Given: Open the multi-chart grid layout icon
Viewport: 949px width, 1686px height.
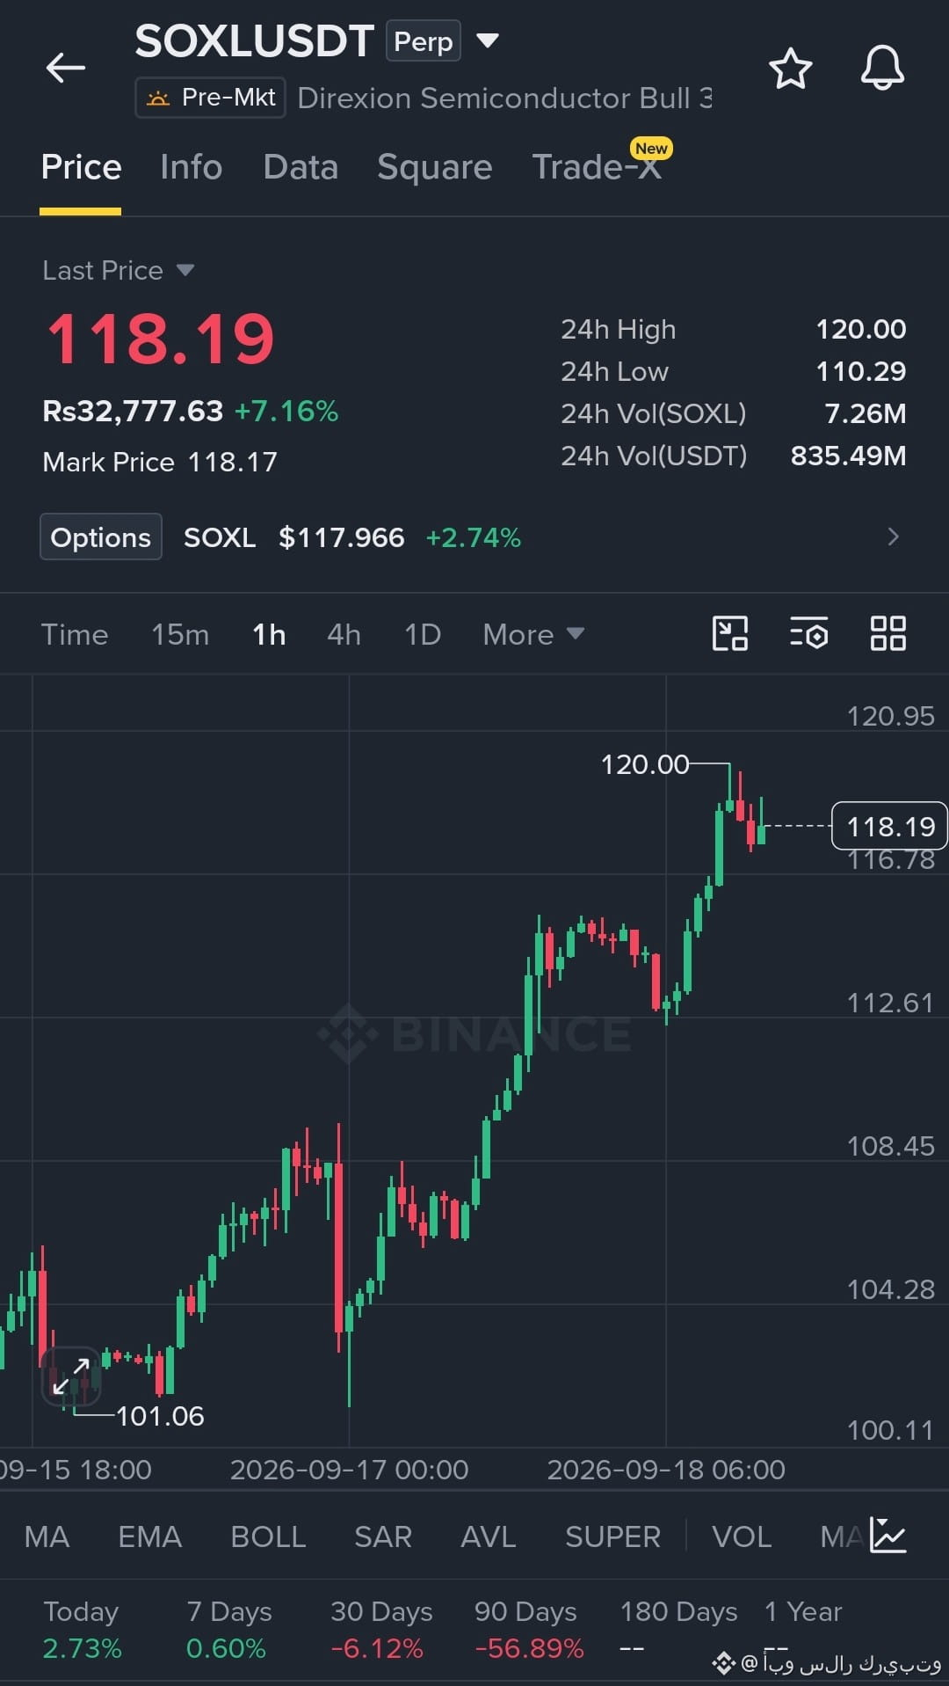Looking at the screenshot, I should click(887, 633).
